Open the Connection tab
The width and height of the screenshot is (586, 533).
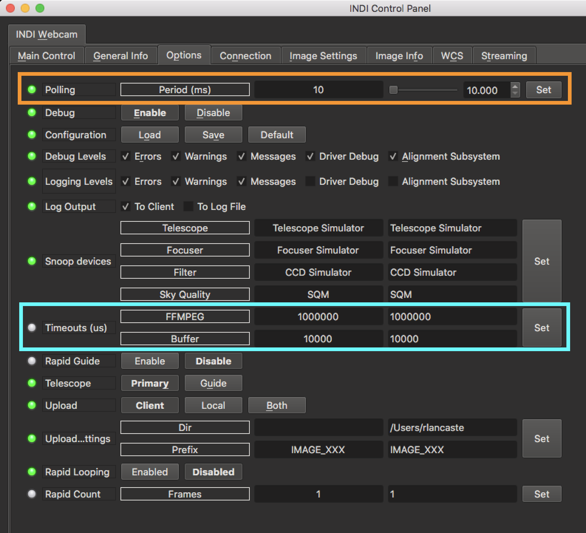pyautogui.click(x=245, y=55)
